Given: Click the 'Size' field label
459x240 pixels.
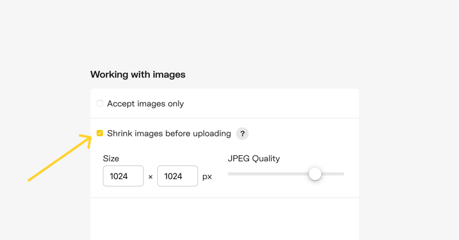Looking at the screenshot, I should tap(111, 159).
